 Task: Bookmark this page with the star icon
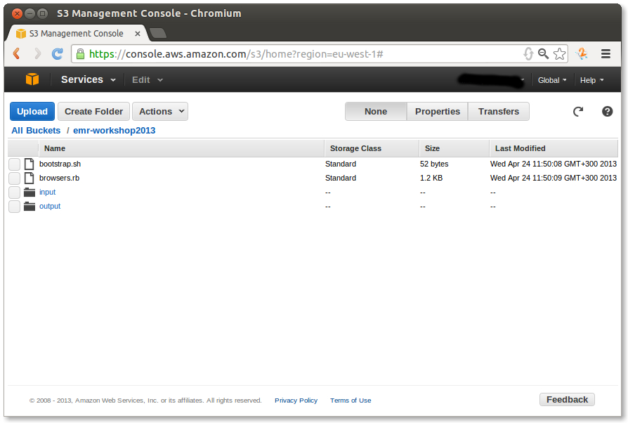(x=559, y=54)
